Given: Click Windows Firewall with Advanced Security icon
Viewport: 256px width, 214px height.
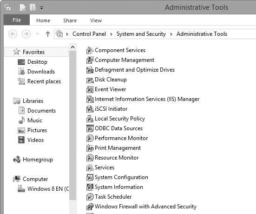Looking at the screenshot, I should [x=90, y=207].
